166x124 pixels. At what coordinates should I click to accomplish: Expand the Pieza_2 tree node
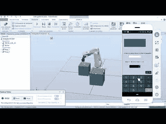click(1, 52)
